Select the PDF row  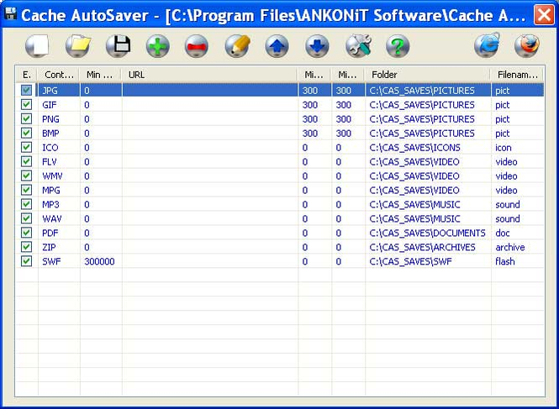[280, 233]
